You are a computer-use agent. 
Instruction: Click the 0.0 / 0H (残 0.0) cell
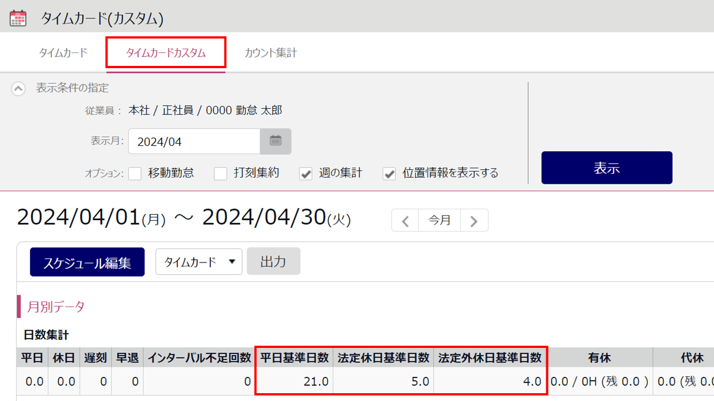(600, 381)
